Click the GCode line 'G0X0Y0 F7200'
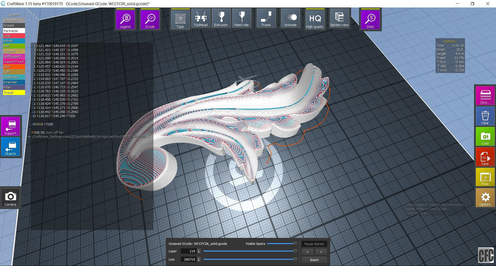 coord(42,124)
